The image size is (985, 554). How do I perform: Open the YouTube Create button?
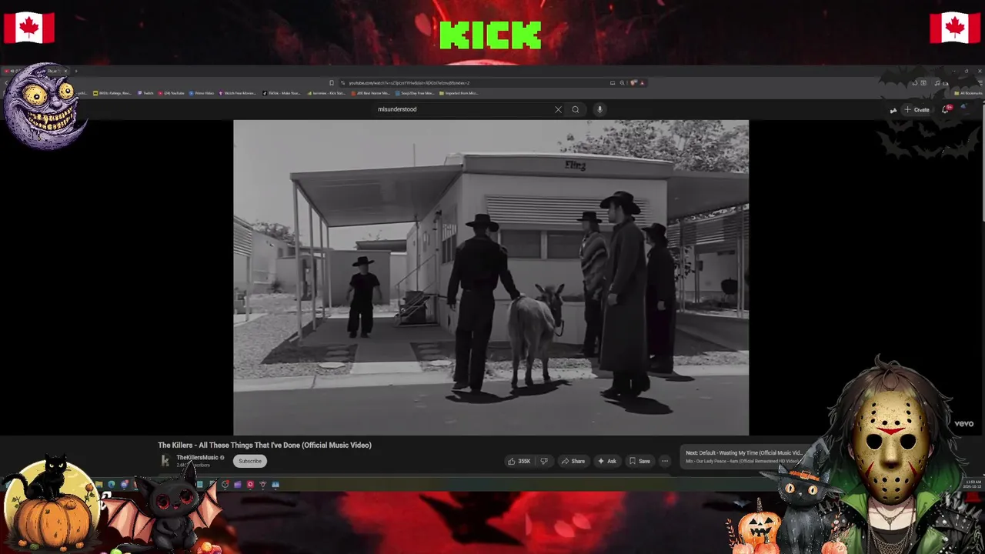[917, 109]
